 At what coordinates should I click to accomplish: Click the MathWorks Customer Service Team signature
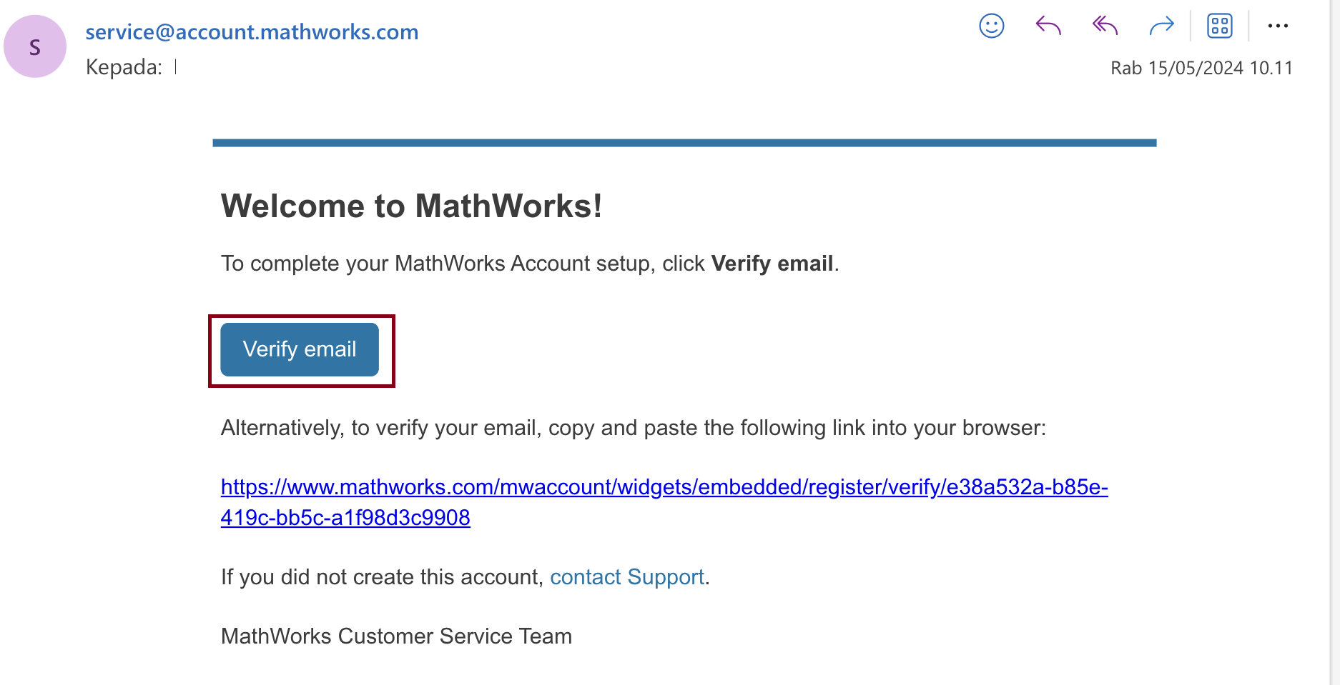point(396,636)
